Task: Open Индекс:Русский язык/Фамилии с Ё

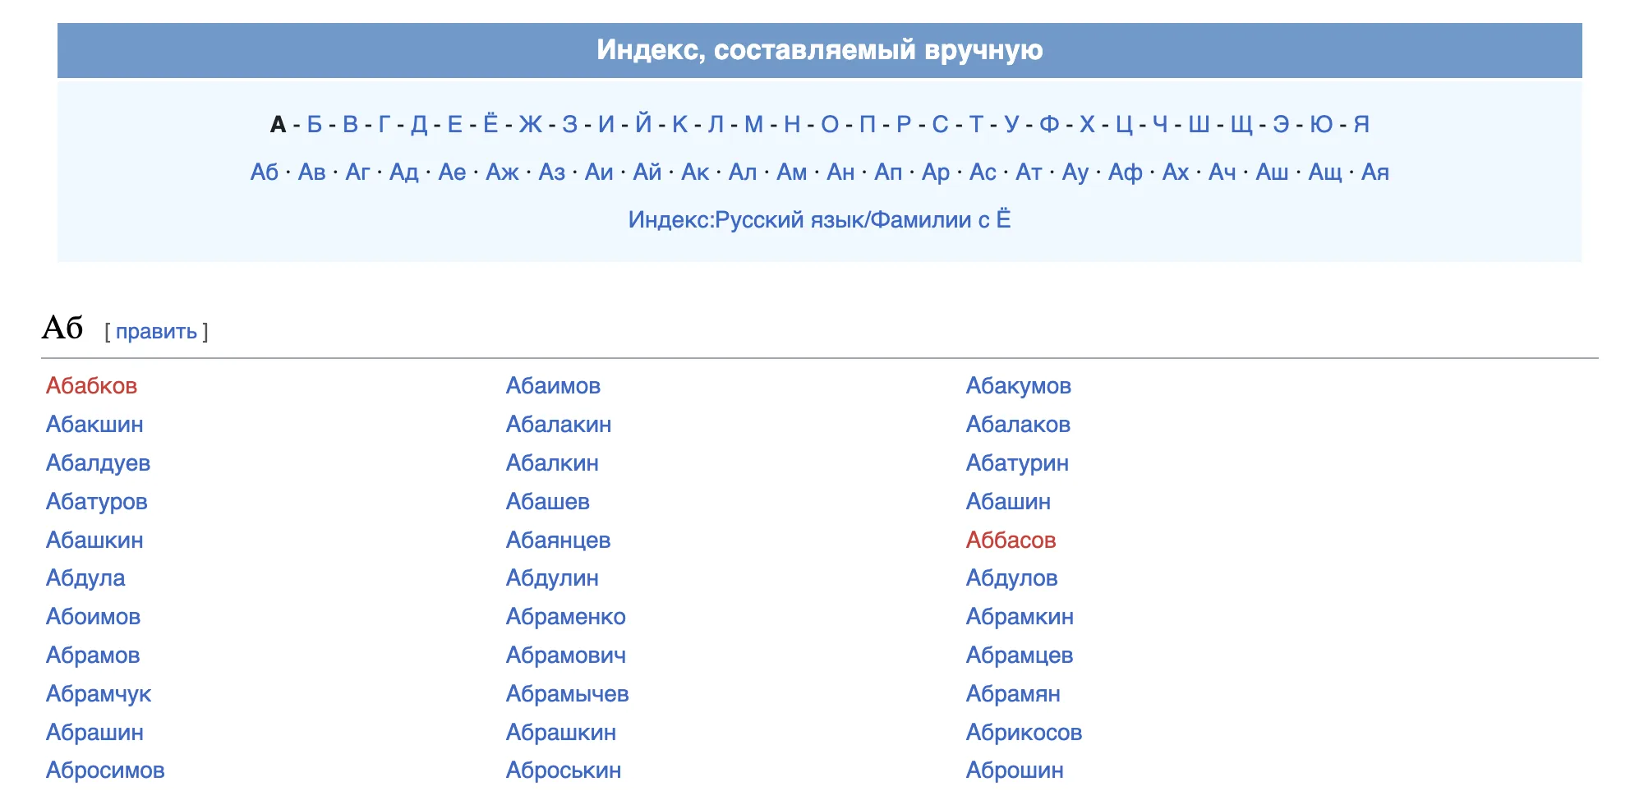Action: pyautogui.click(x=822, y=218)
